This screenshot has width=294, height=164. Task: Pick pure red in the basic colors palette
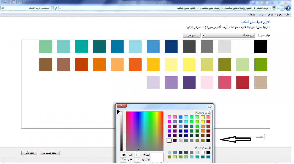click(208, 122)
